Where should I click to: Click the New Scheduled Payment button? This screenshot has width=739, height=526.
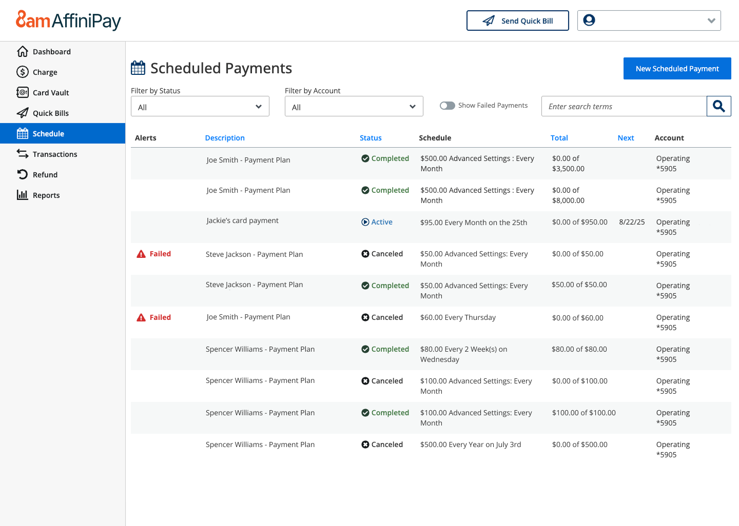[x=677, y=69]
